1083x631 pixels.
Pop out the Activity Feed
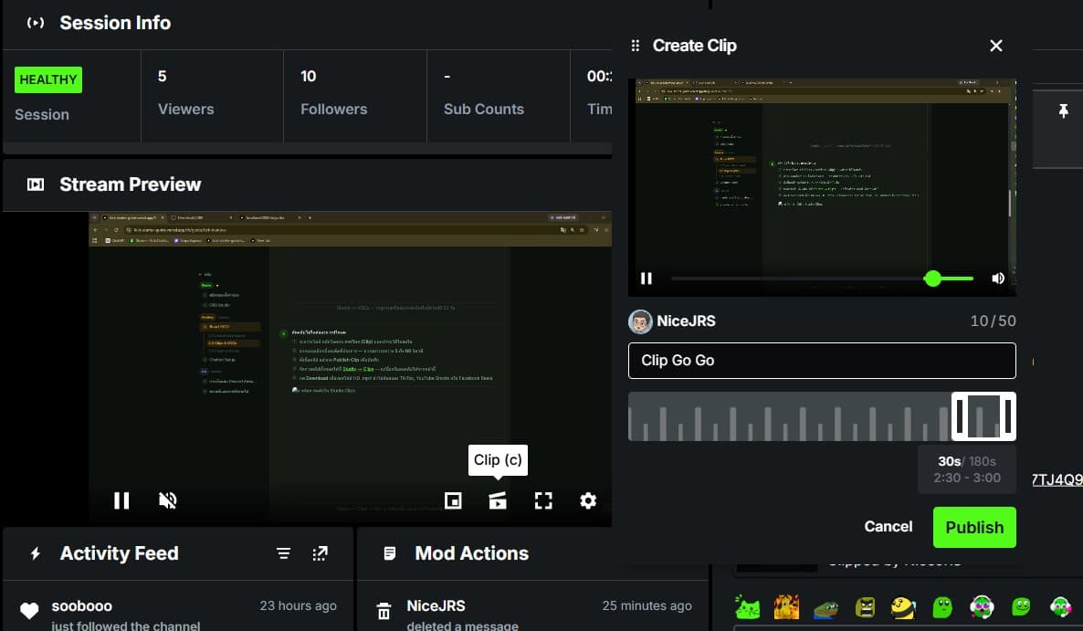pos(320,553)
